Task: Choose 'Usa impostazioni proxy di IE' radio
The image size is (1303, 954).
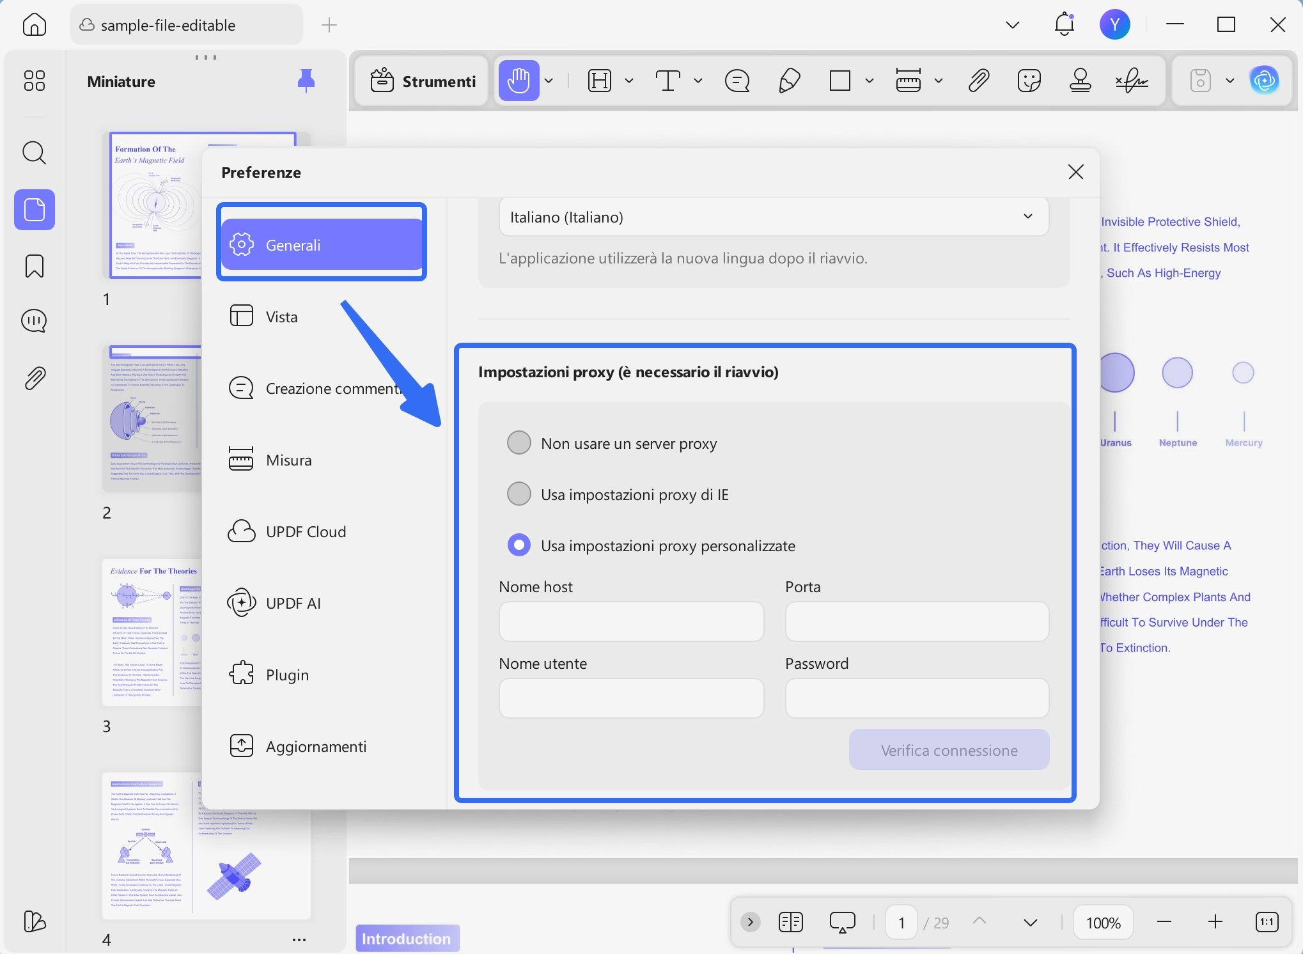Action: tap(519, 494)
